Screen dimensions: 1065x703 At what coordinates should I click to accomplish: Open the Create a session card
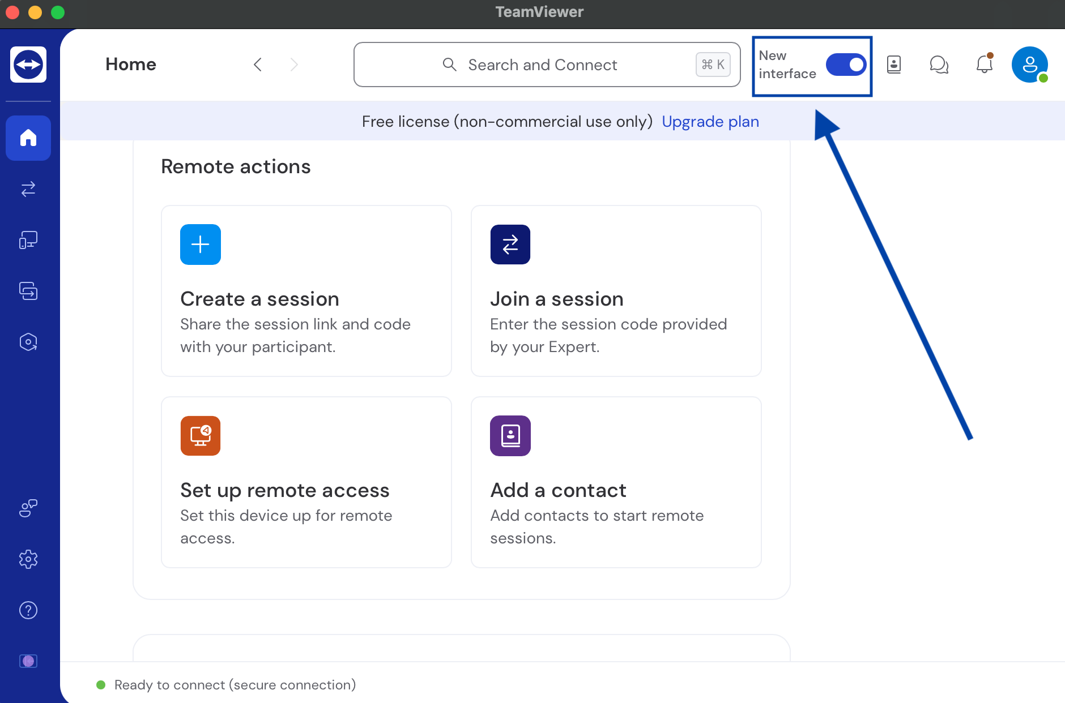(306, 291)
